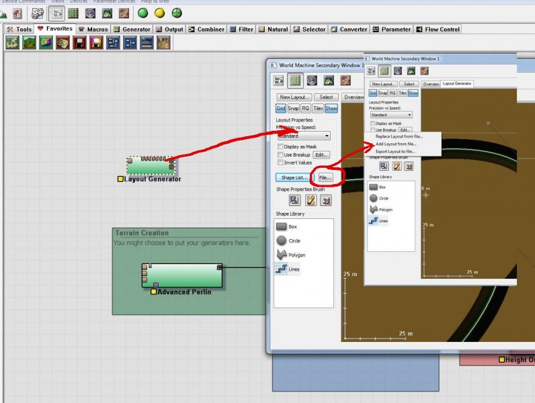The height and width of the screenshot is (403, 535).
Task: Select arrow shape tool under Shape Properties Brush, larger window
Action: click(294, 200)
